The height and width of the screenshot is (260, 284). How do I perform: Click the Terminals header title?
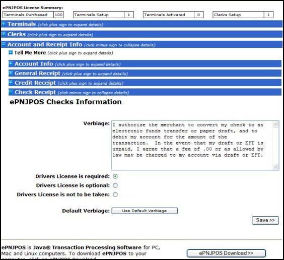[22, 24]
